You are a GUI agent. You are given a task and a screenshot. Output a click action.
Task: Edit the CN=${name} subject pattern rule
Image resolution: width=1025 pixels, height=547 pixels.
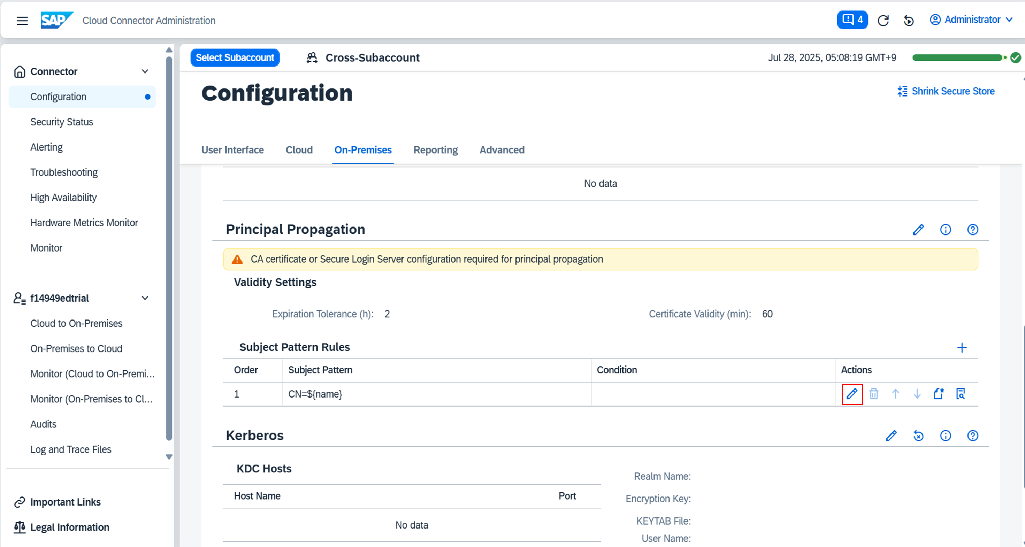click(x=852, y=394)
